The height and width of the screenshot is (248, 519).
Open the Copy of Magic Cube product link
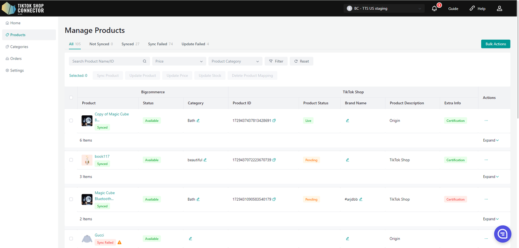112,117
